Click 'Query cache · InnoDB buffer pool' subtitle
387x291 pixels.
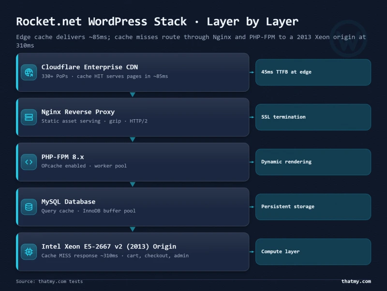point(89,211)
